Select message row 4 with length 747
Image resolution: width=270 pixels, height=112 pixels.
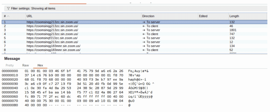click(134, 34)
